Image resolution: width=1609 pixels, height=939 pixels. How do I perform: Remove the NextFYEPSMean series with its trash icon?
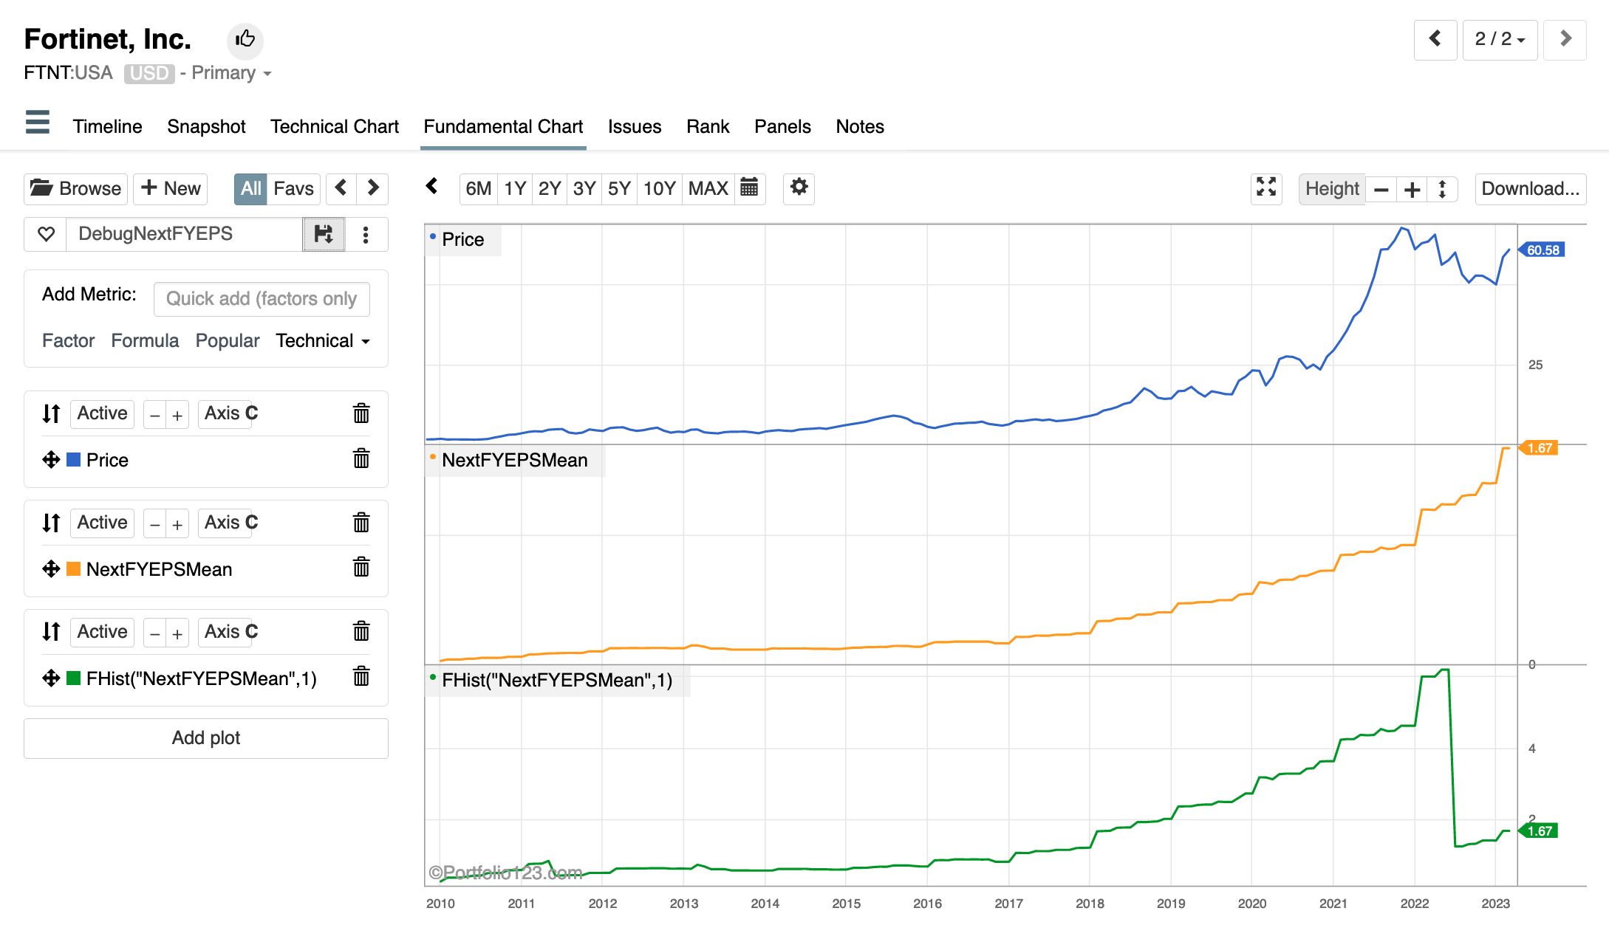click(x=361, y=567)
